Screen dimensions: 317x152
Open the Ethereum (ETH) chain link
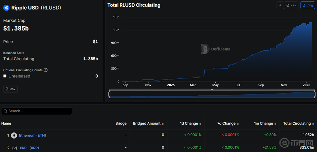32,135
